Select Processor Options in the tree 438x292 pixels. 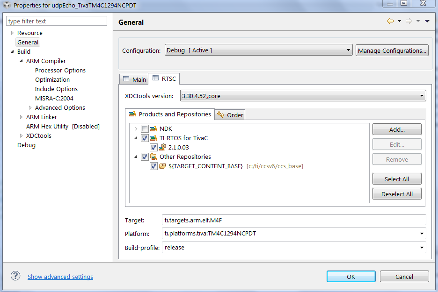pyautogui.click(x=60, y=70)
